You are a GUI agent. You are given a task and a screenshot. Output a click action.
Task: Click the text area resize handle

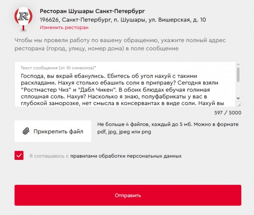(239, 105)
